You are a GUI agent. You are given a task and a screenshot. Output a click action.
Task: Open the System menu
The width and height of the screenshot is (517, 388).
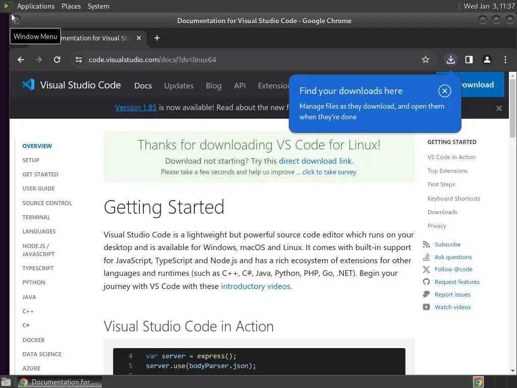click(98, 6)
